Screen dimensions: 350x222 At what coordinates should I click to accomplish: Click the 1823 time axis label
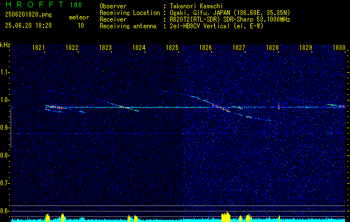pyautogui.click(x=105, y=48)
